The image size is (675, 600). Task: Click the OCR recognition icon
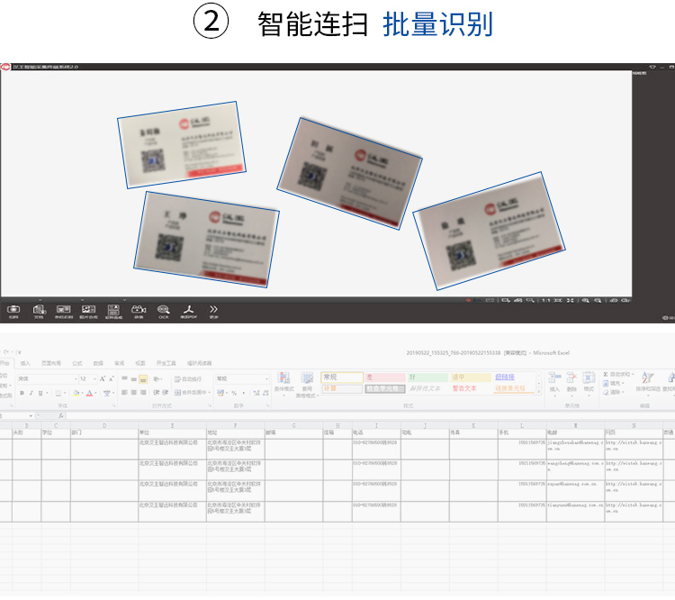[163, 310]
